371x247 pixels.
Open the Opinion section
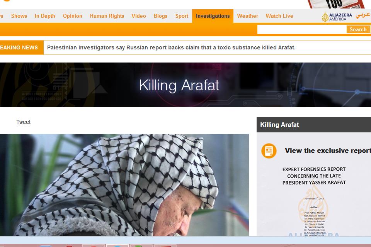point(73,16)
